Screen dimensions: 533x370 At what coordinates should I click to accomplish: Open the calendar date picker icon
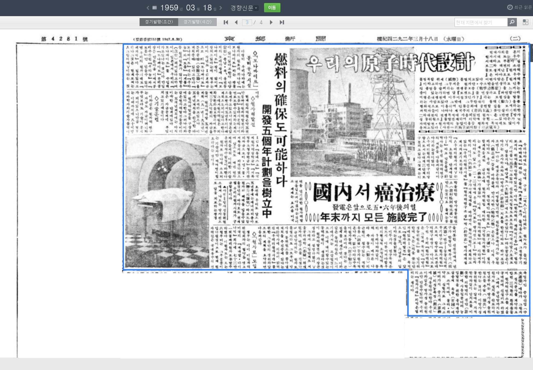(x=155, y=8)
